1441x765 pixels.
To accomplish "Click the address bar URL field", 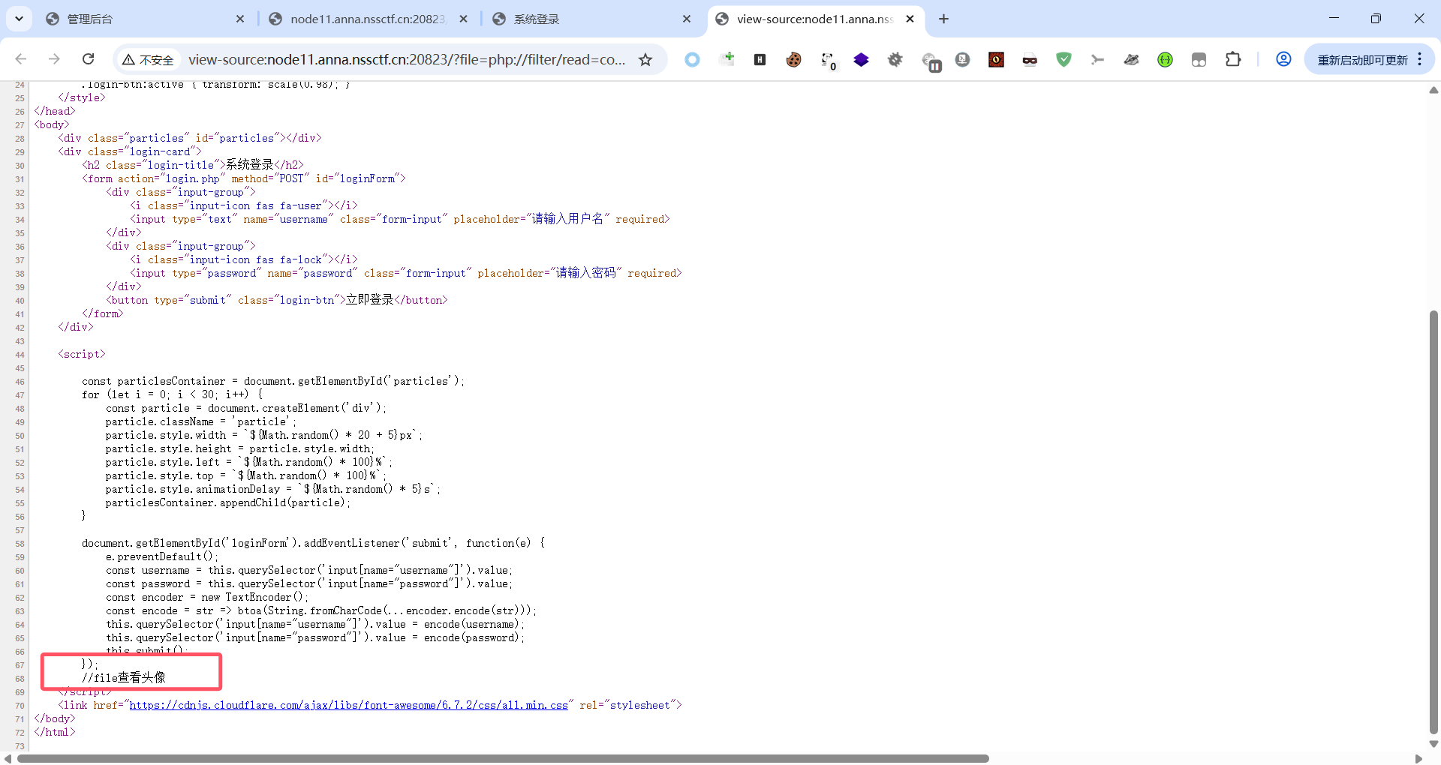I will 406,60.
